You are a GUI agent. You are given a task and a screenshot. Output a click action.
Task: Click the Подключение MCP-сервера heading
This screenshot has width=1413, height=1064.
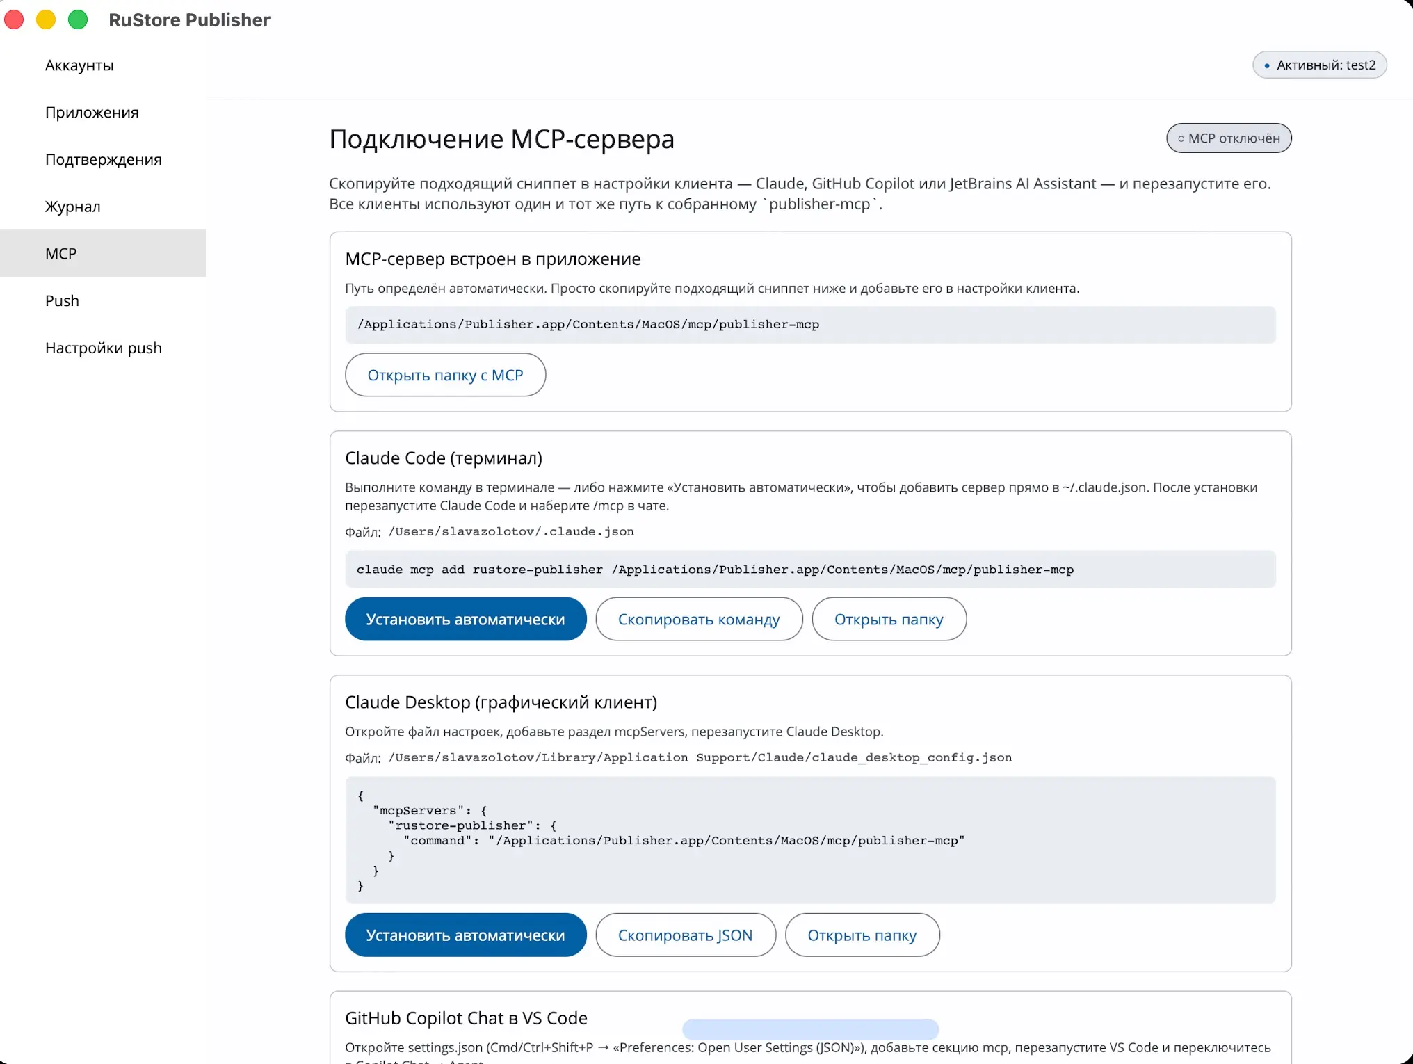502,139
